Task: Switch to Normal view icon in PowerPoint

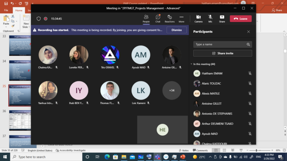Action: click(216, 150)
